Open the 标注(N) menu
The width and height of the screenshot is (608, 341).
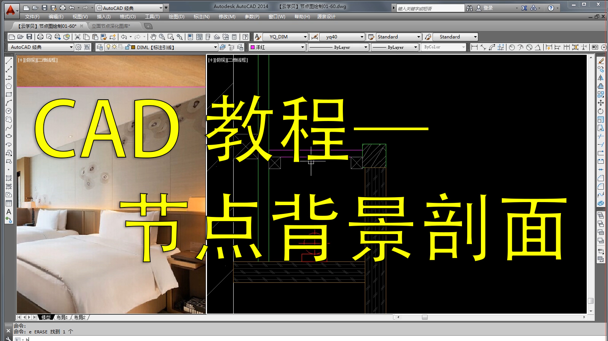coord(201,17)
